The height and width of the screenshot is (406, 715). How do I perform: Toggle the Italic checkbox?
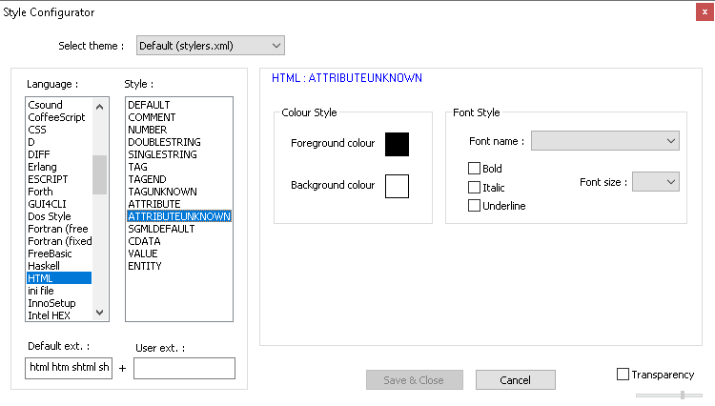[474, 188]
